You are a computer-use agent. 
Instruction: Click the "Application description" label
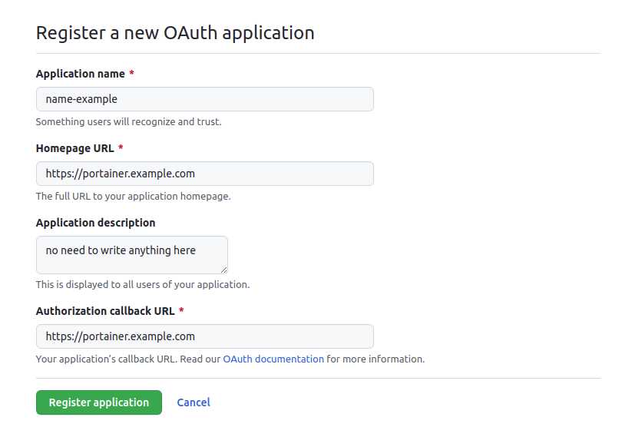click(x=95, y=223)
